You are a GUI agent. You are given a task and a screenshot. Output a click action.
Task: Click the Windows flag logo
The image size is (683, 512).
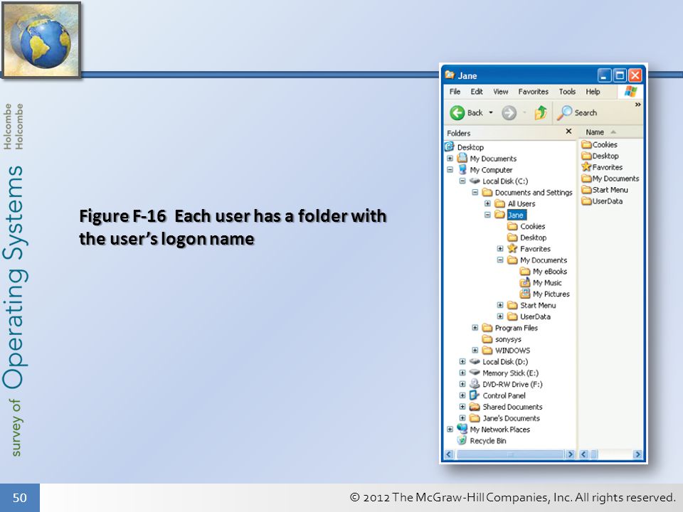click(x=630, y=92)
